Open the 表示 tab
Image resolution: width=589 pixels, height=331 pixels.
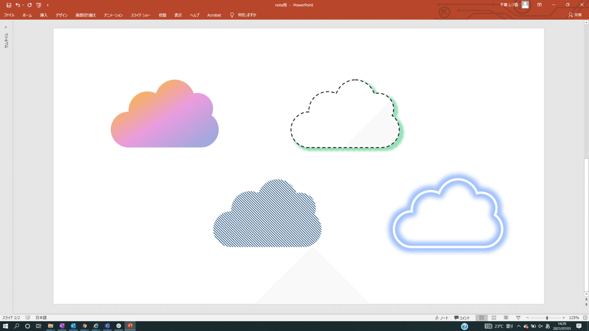(178, 15)
